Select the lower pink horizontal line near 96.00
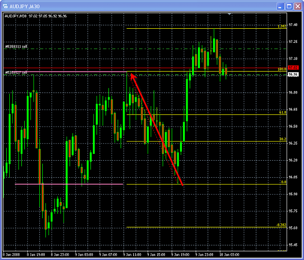 click(69, 184)
